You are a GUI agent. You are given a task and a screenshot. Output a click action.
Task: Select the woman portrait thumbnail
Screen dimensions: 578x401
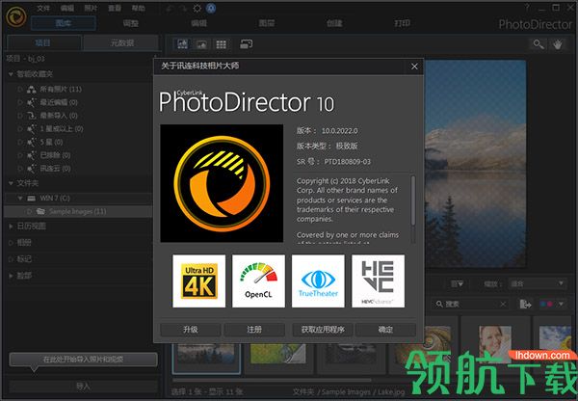[495, 344]
